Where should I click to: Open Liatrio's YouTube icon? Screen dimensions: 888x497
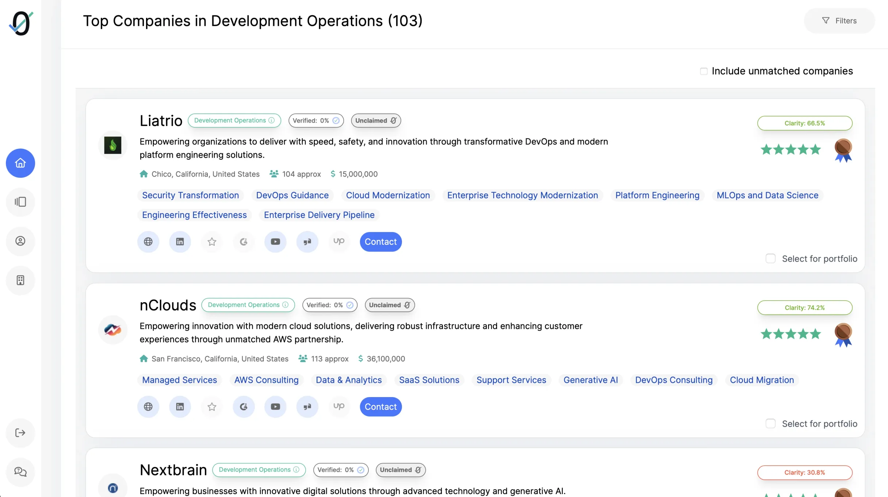point(275,242)
